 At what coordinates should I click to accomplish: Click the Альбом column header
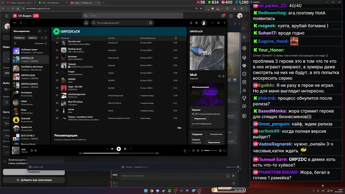(x=112, y=38)
